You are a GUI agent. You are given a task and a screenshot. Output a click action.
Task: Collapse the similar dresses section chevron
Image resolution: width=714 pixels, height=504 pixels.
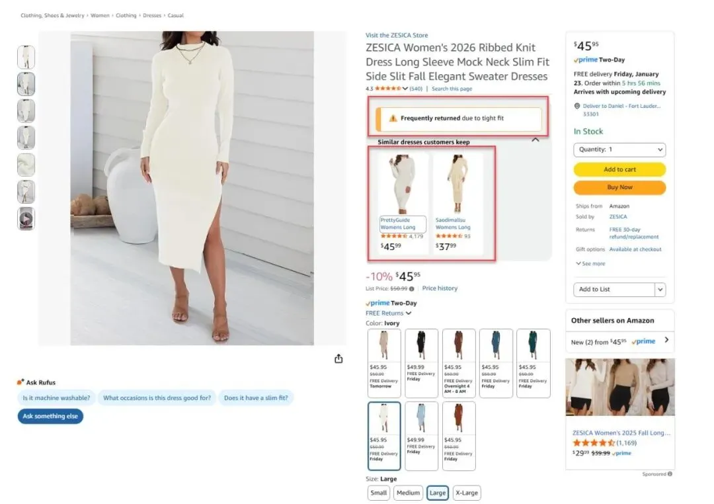pyautogui.click(x=535, y=140)
